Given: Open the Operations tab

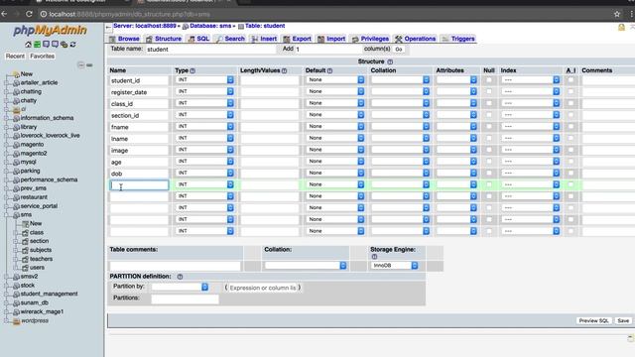Looking at the screenshot, I should point(415,39).
